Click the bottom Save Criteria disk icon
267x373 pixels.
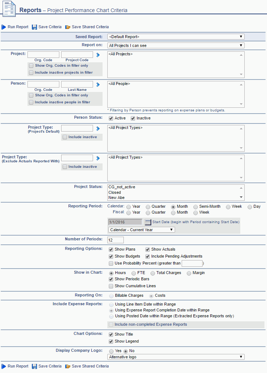coord(34,366)
